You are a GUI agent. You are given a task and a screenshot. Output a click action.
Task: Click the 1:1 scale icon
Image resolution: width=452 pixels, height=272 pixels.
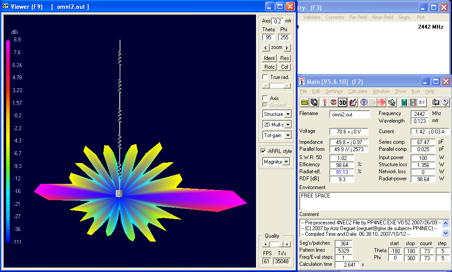pos(422,102)
